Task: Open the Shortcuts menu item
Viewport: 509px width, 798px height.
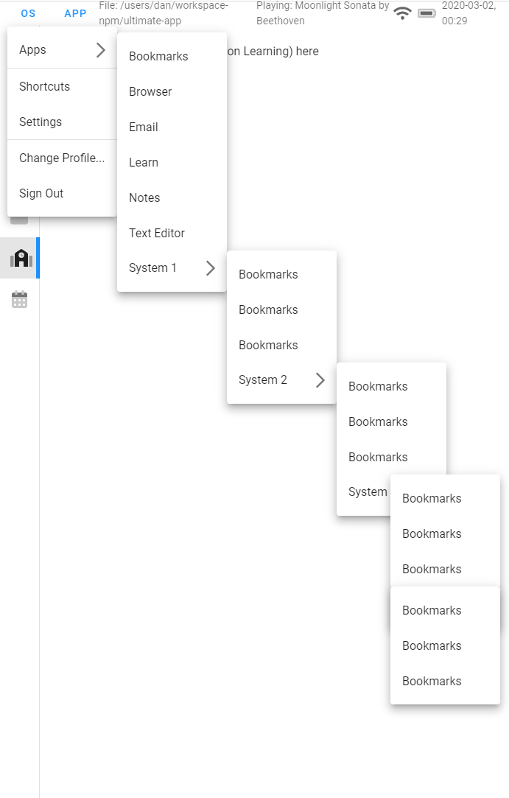Action: 44,86
